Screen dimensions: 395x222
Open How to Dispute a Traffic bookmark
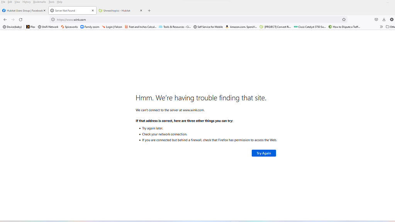(x=344, y=27)
